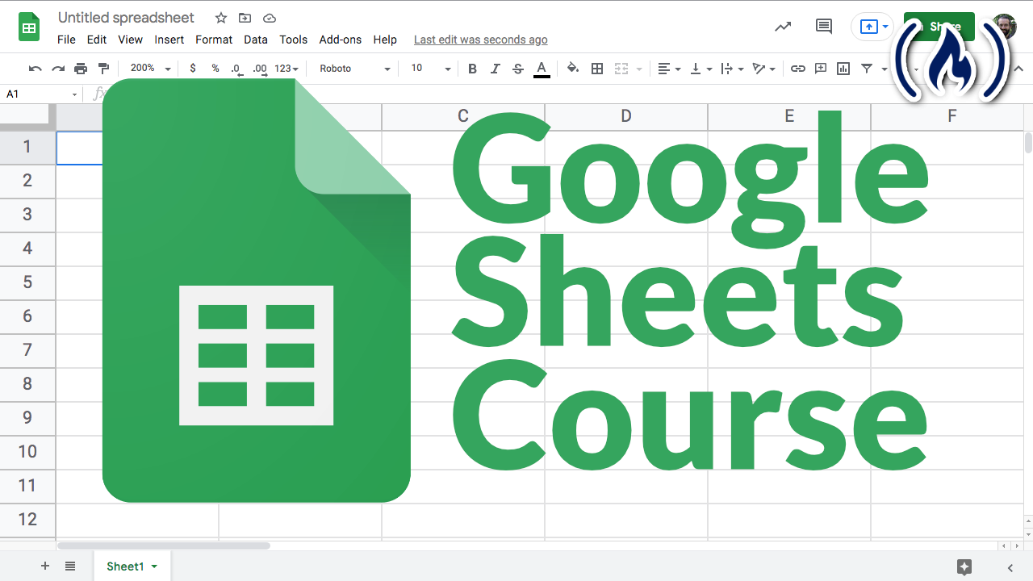Viewport: 1033px width, 581px height.
Task: Rename the Untitled spreadsheet title
Action: point(126,18)
